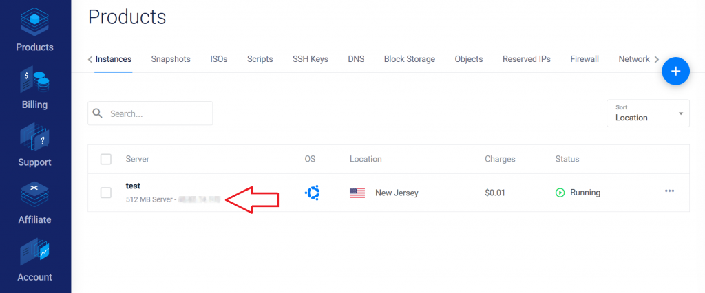Switch to the Snapshots tab
705x293 pixels.
click(x=171, y=59)
